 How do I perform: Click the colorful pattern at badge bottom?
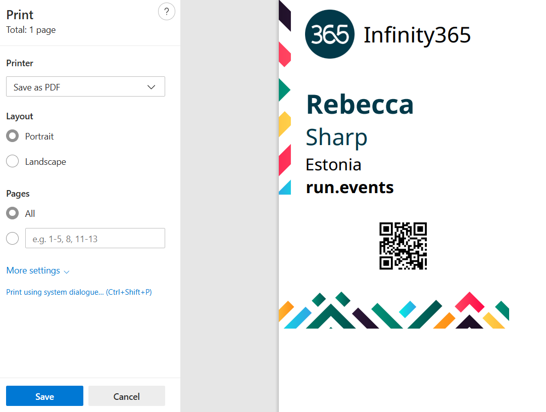393,310
